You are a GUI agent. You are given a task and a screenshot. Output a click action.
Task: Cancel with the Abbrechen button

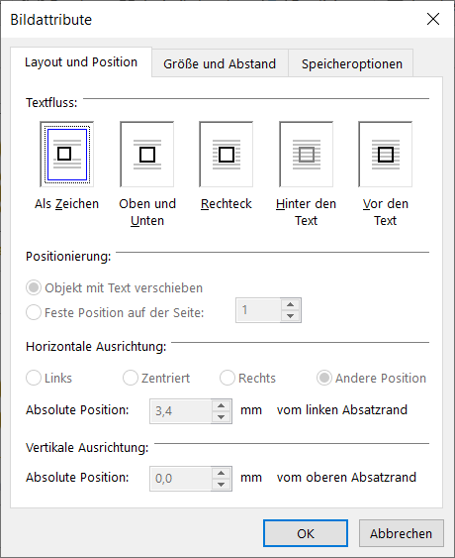[x=401, y=533]
